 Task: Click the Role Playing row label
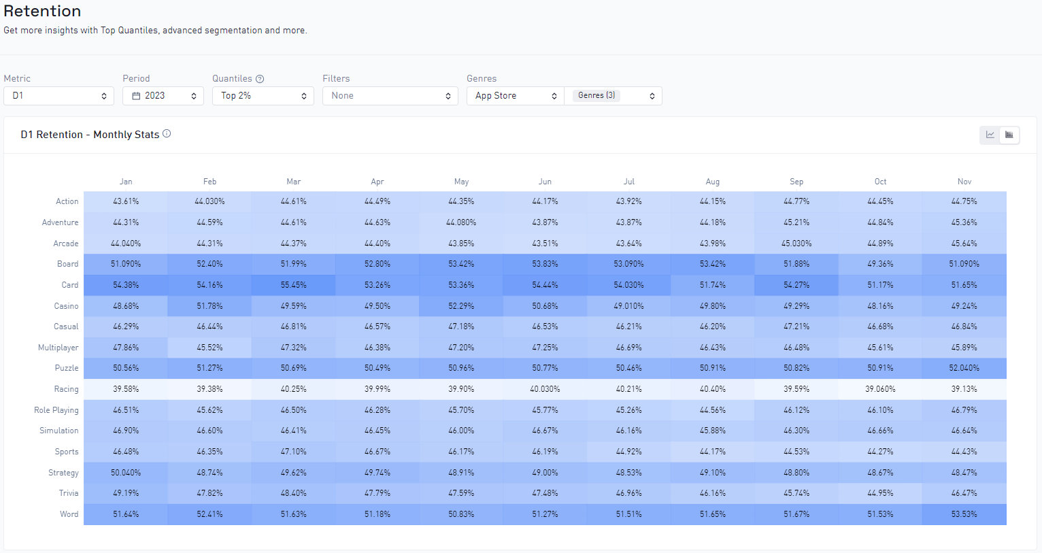tap(56, 410)
